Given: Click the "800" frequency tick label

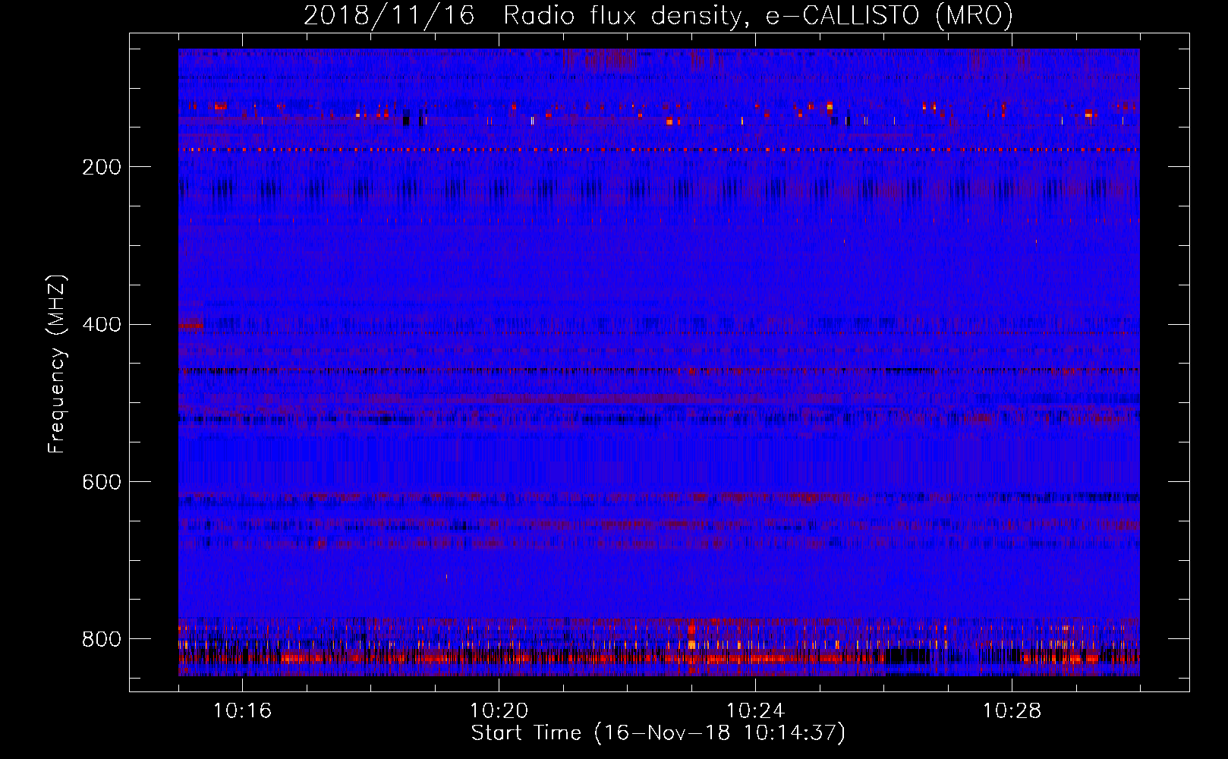Looking at the screenshot, I should click(x=102, y=639).
